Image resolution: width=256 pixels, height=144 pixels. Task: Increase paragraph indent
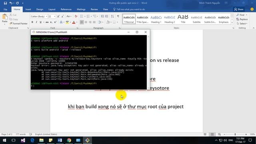(x=106, y=16)
